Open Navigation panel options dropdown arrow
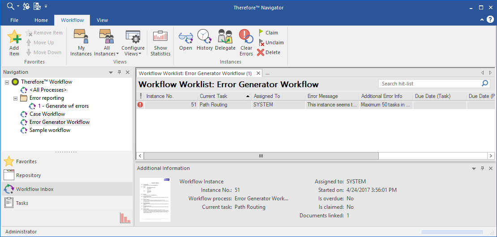497x237 pixels. [111, 72]
